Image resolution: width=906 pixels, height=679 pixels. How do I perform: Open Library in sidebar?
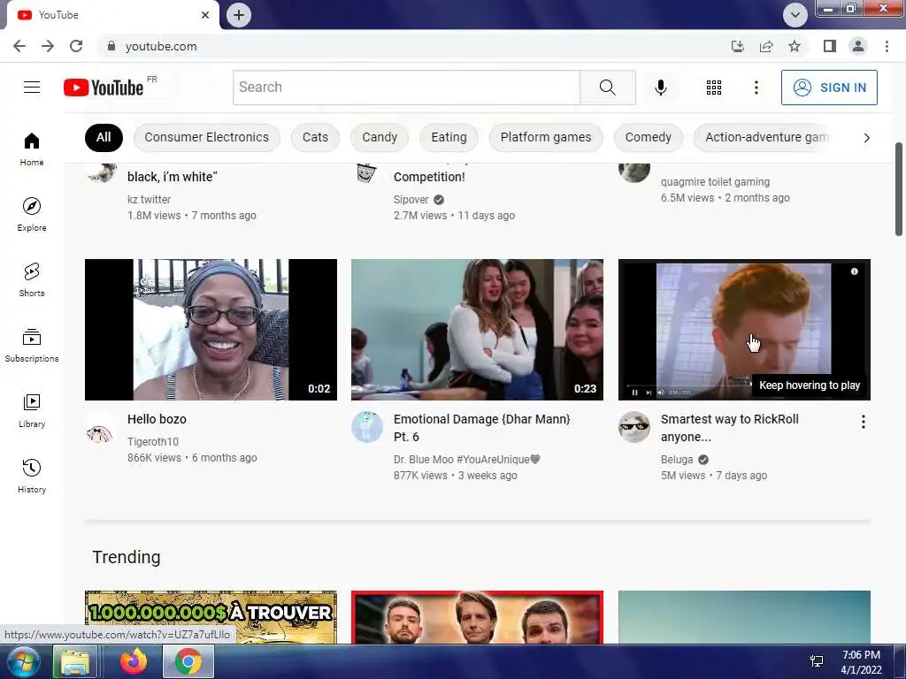pyautogui.click(x=32, y=410)
